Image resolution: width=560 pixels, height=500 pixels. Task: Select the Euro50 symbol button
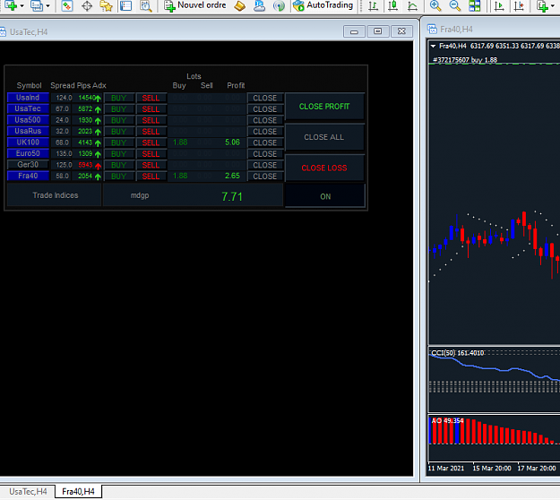tap(28, 153)
